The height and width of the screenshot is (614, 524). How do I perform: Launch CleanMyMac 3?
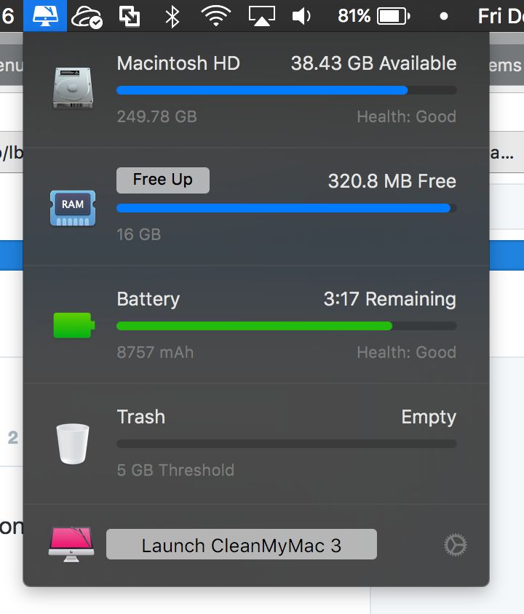click(x=241, y=544)
